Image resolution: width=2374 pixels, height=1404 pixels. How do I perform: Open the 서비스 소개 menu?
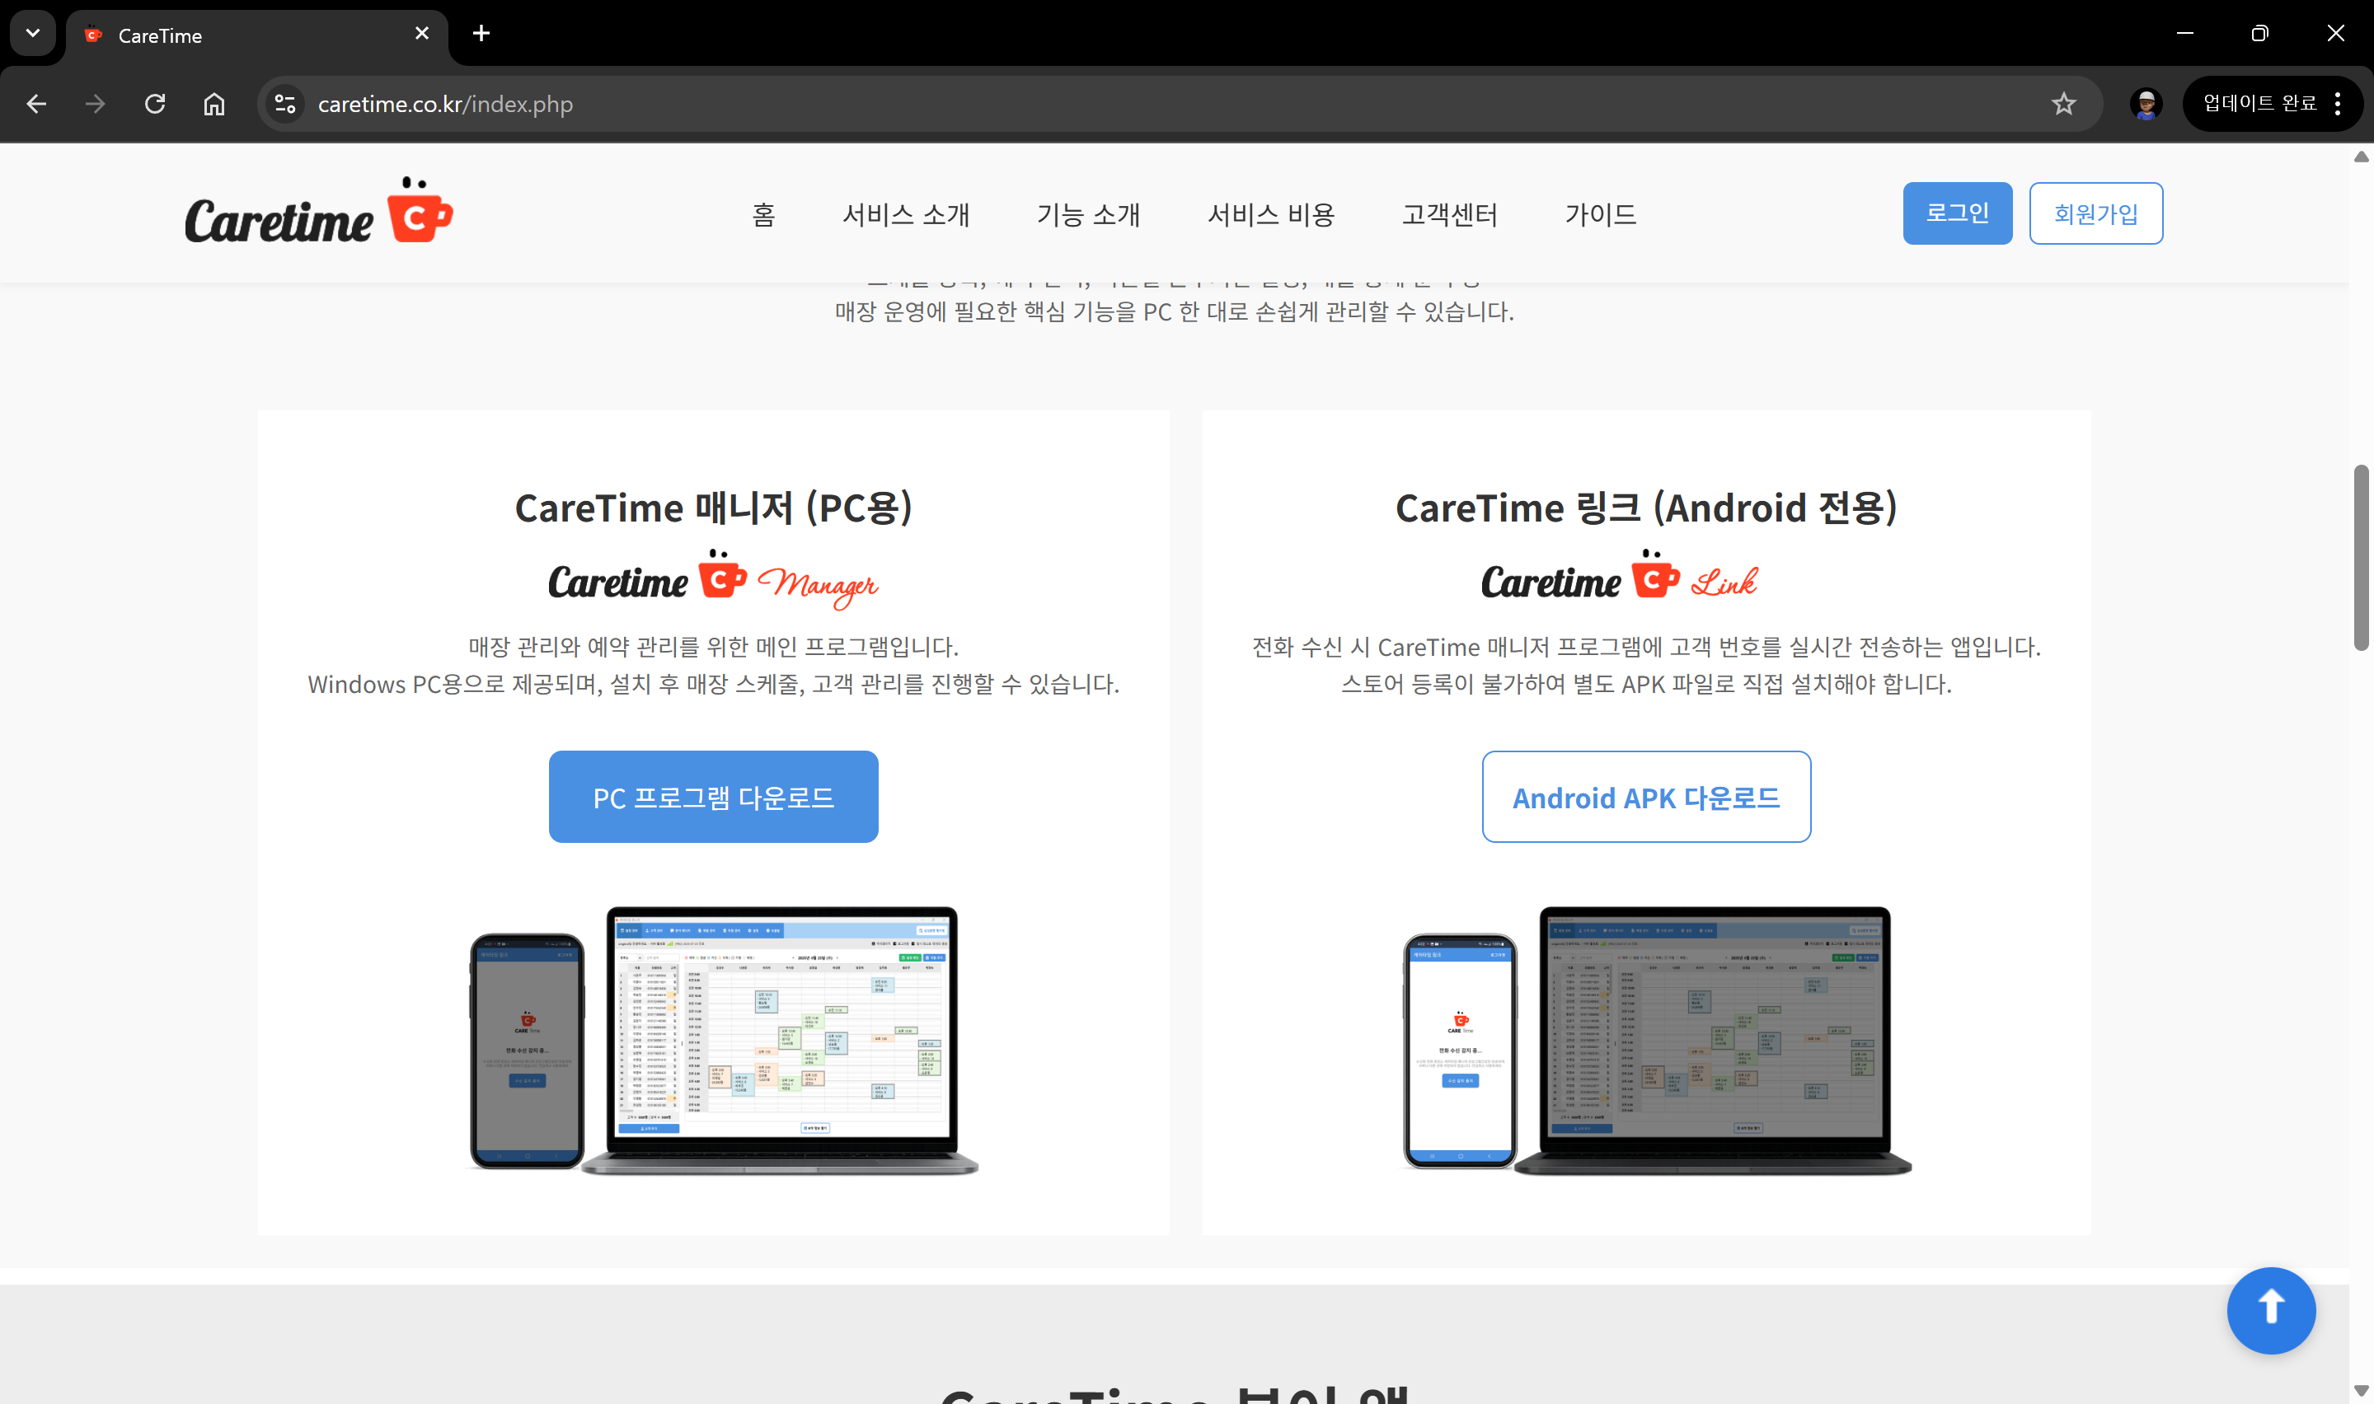pyautogui.click(x=906, y=215)
